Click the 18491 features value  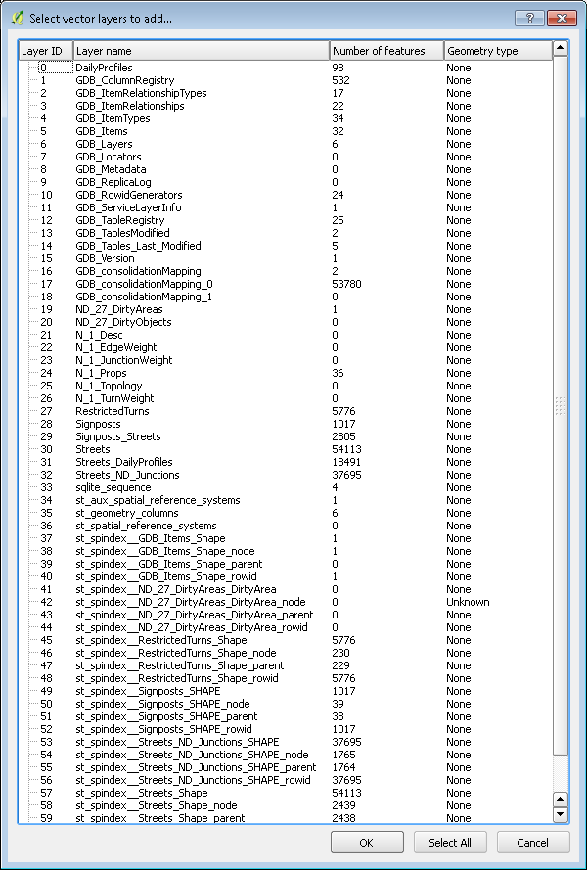346,463
